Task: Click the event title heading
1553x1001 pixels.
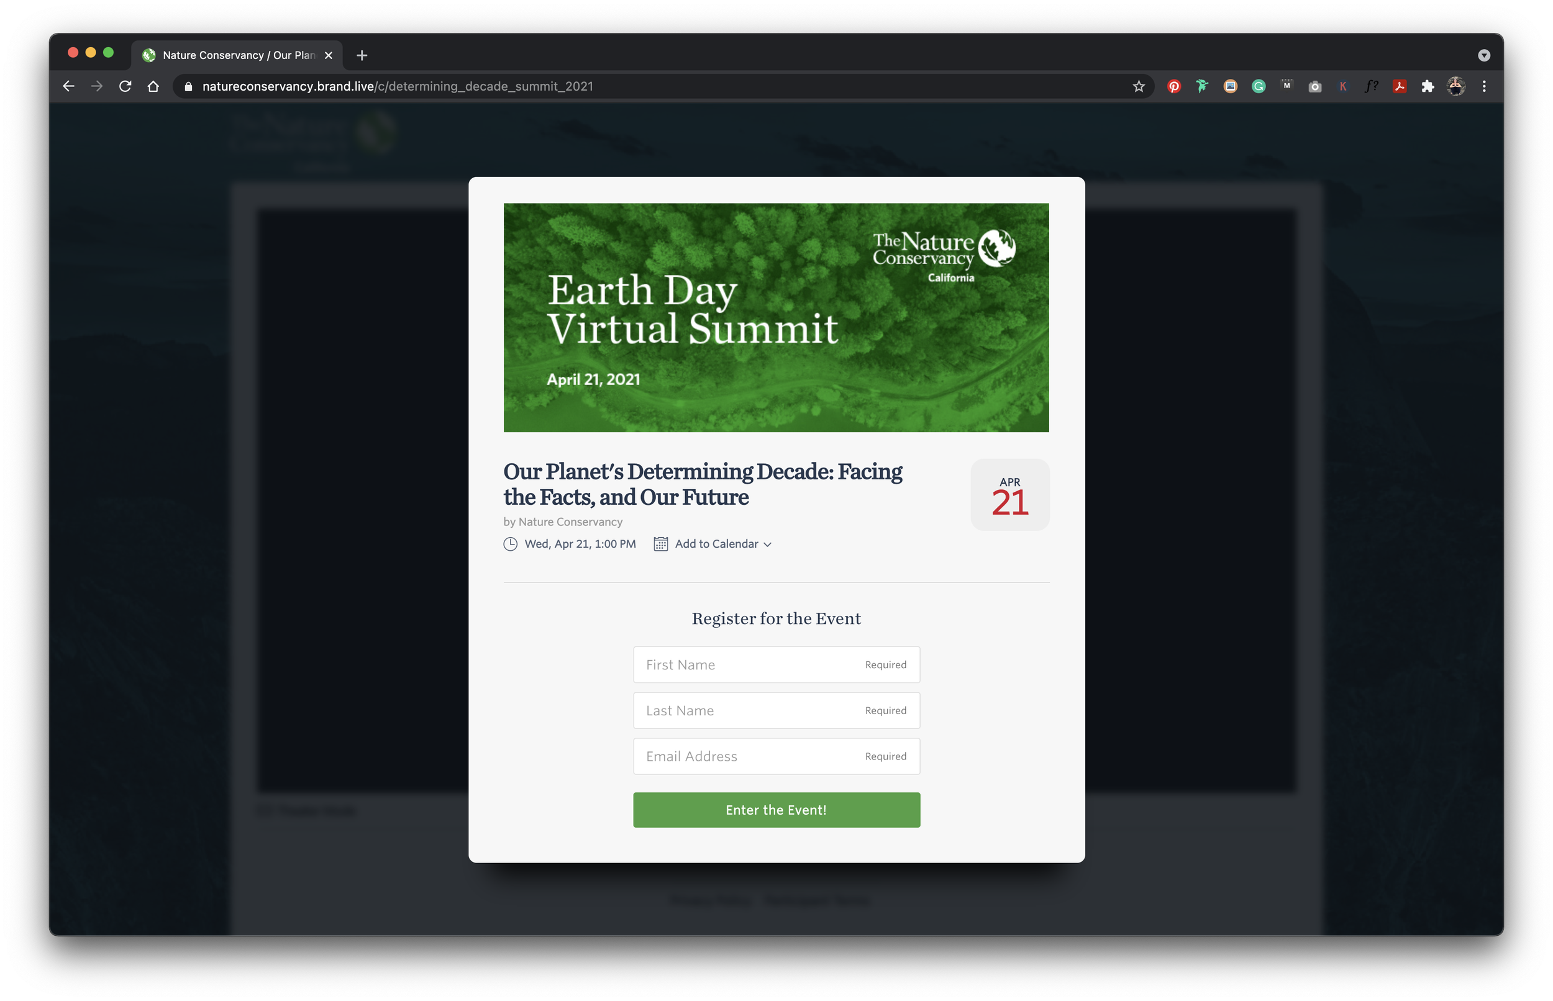Action: click(x=703, y=484)
